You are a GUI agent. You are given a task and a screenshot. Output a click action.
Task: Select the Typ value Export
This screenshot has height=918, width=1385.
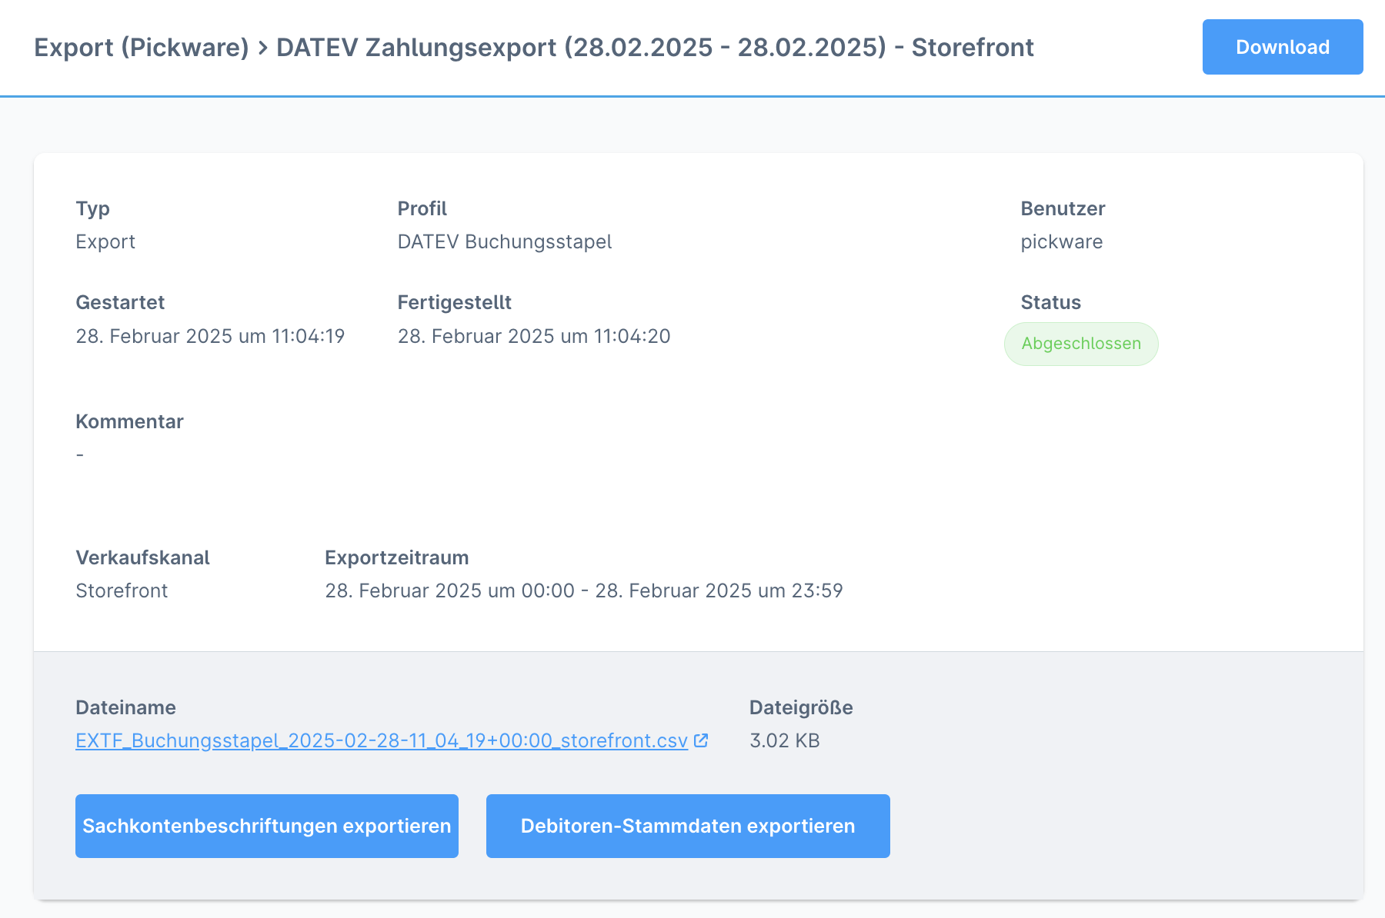pos(105,241)
